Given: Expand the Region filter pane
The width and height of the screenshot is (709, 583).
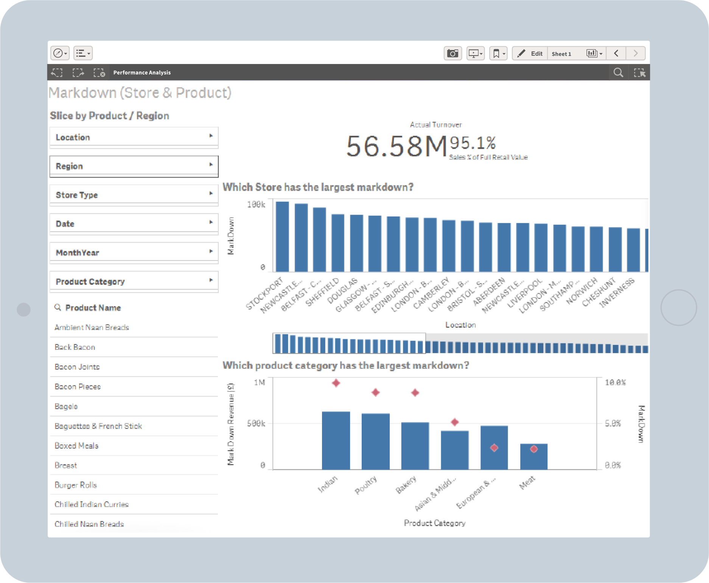Looking at the screenshot, I should pyautogui.click(x=134, y=166).
